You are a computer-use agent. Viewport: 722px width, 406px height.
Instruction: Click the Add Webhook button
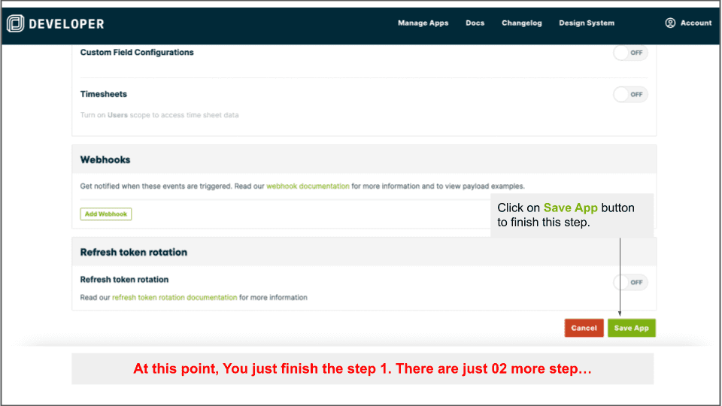pos(106,214)
